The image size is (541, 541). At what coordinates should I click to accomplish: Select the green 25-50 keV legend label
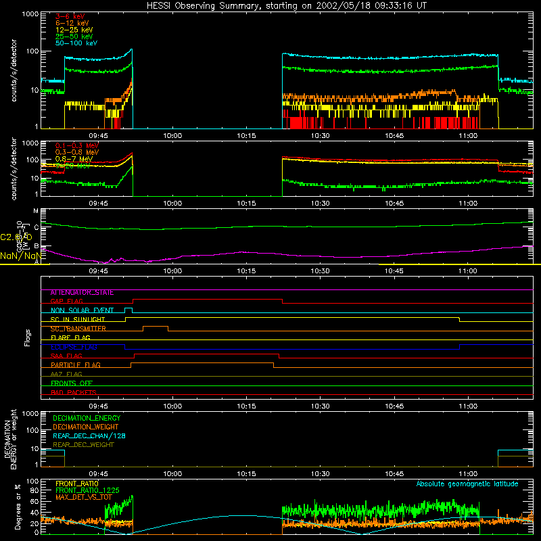click(x=74, y=37)
